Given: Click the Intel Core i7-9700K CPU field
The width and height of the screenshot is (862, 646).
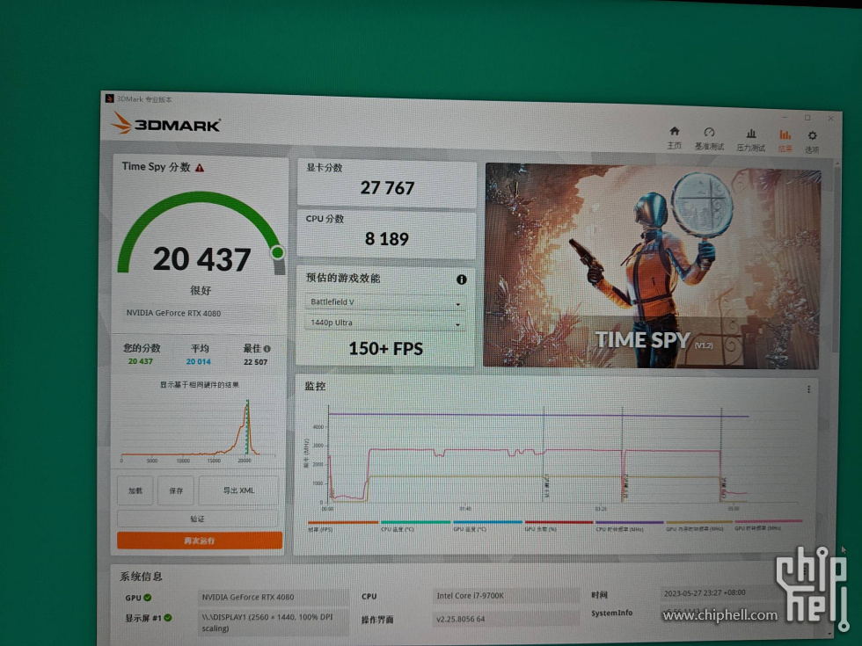Looking at the screenshot, I should click(507, 596).
